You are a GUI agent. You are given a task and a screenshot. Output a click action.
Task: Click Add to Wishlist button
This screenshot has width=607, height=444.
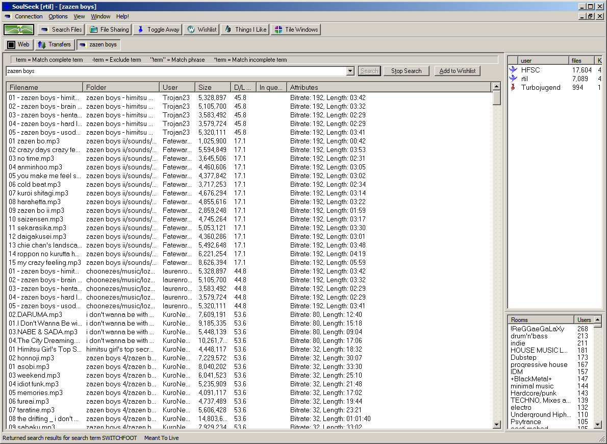point(457,71)
